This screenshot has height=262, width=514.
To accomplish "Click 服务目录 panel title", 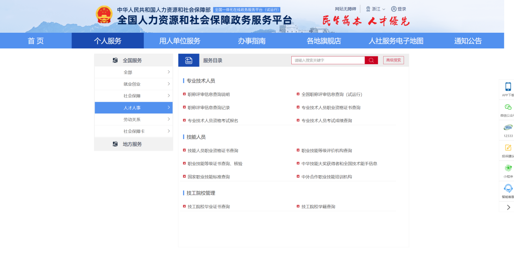I will [213, 60].
